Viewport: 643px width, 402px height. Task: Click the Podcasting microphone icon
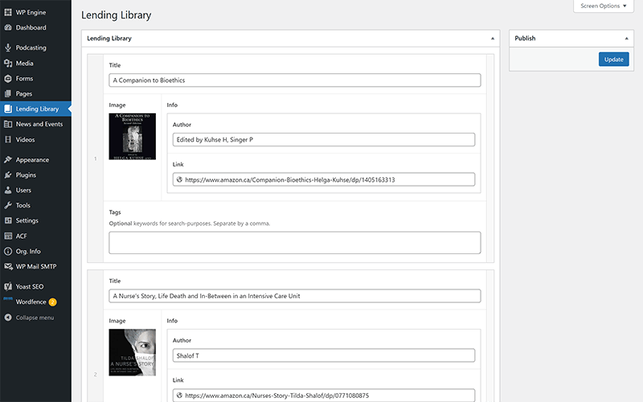coord(8,48)
